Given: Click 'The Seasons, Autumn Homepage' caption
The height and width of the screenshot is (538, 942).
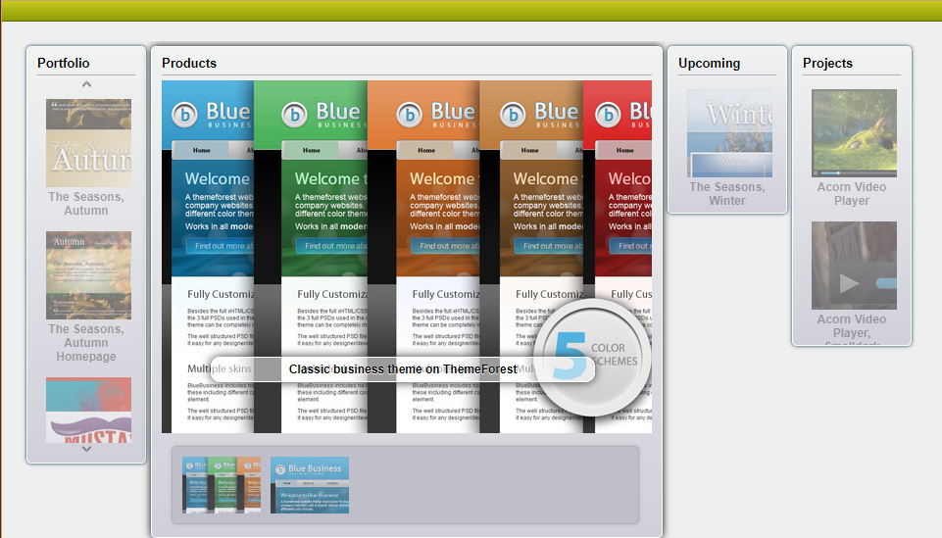Looking at the screenshot, I should coord(86,343).
